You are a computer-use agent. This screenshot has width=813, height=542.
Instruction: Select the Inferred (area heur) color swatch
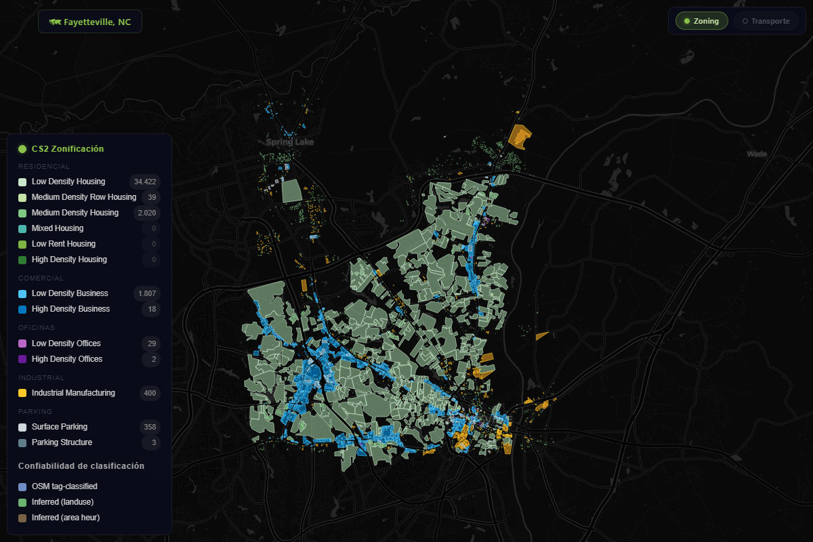[22, 518]
